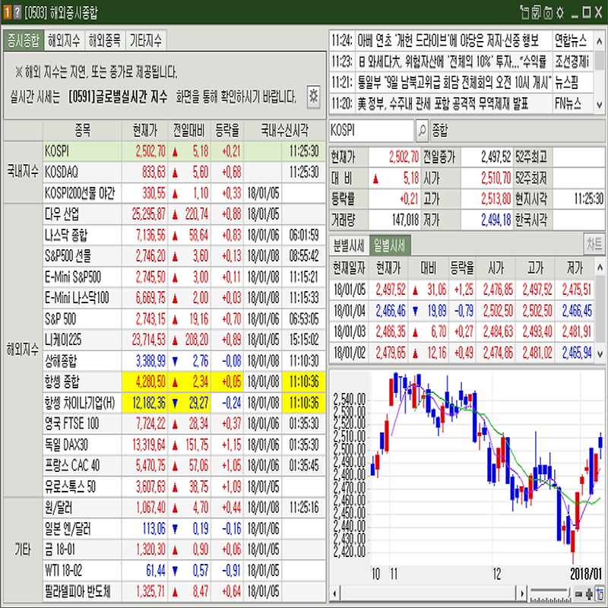Adjust the chart zoom slider
The width and height of the screenshot is (608, 608).
(551, 594)
